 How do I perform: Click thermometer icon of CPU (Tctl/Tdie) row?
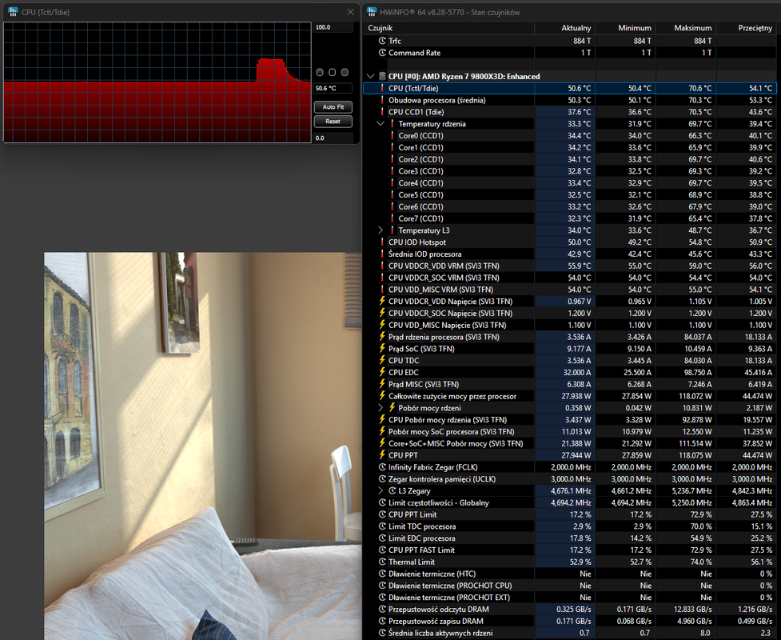pos(382,88)
